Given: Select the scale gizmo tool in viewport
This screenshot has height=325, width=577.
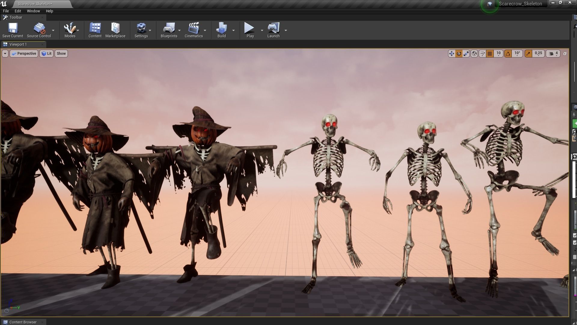Looking at the screenshot, I should click(466, 54).
